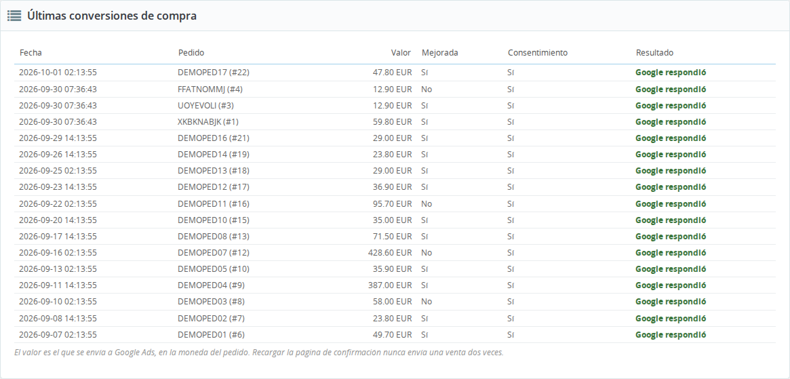This screenshot has width=790, height=379.
Task: Select date 2026-09-26 14:13:55
Action: 58,154
